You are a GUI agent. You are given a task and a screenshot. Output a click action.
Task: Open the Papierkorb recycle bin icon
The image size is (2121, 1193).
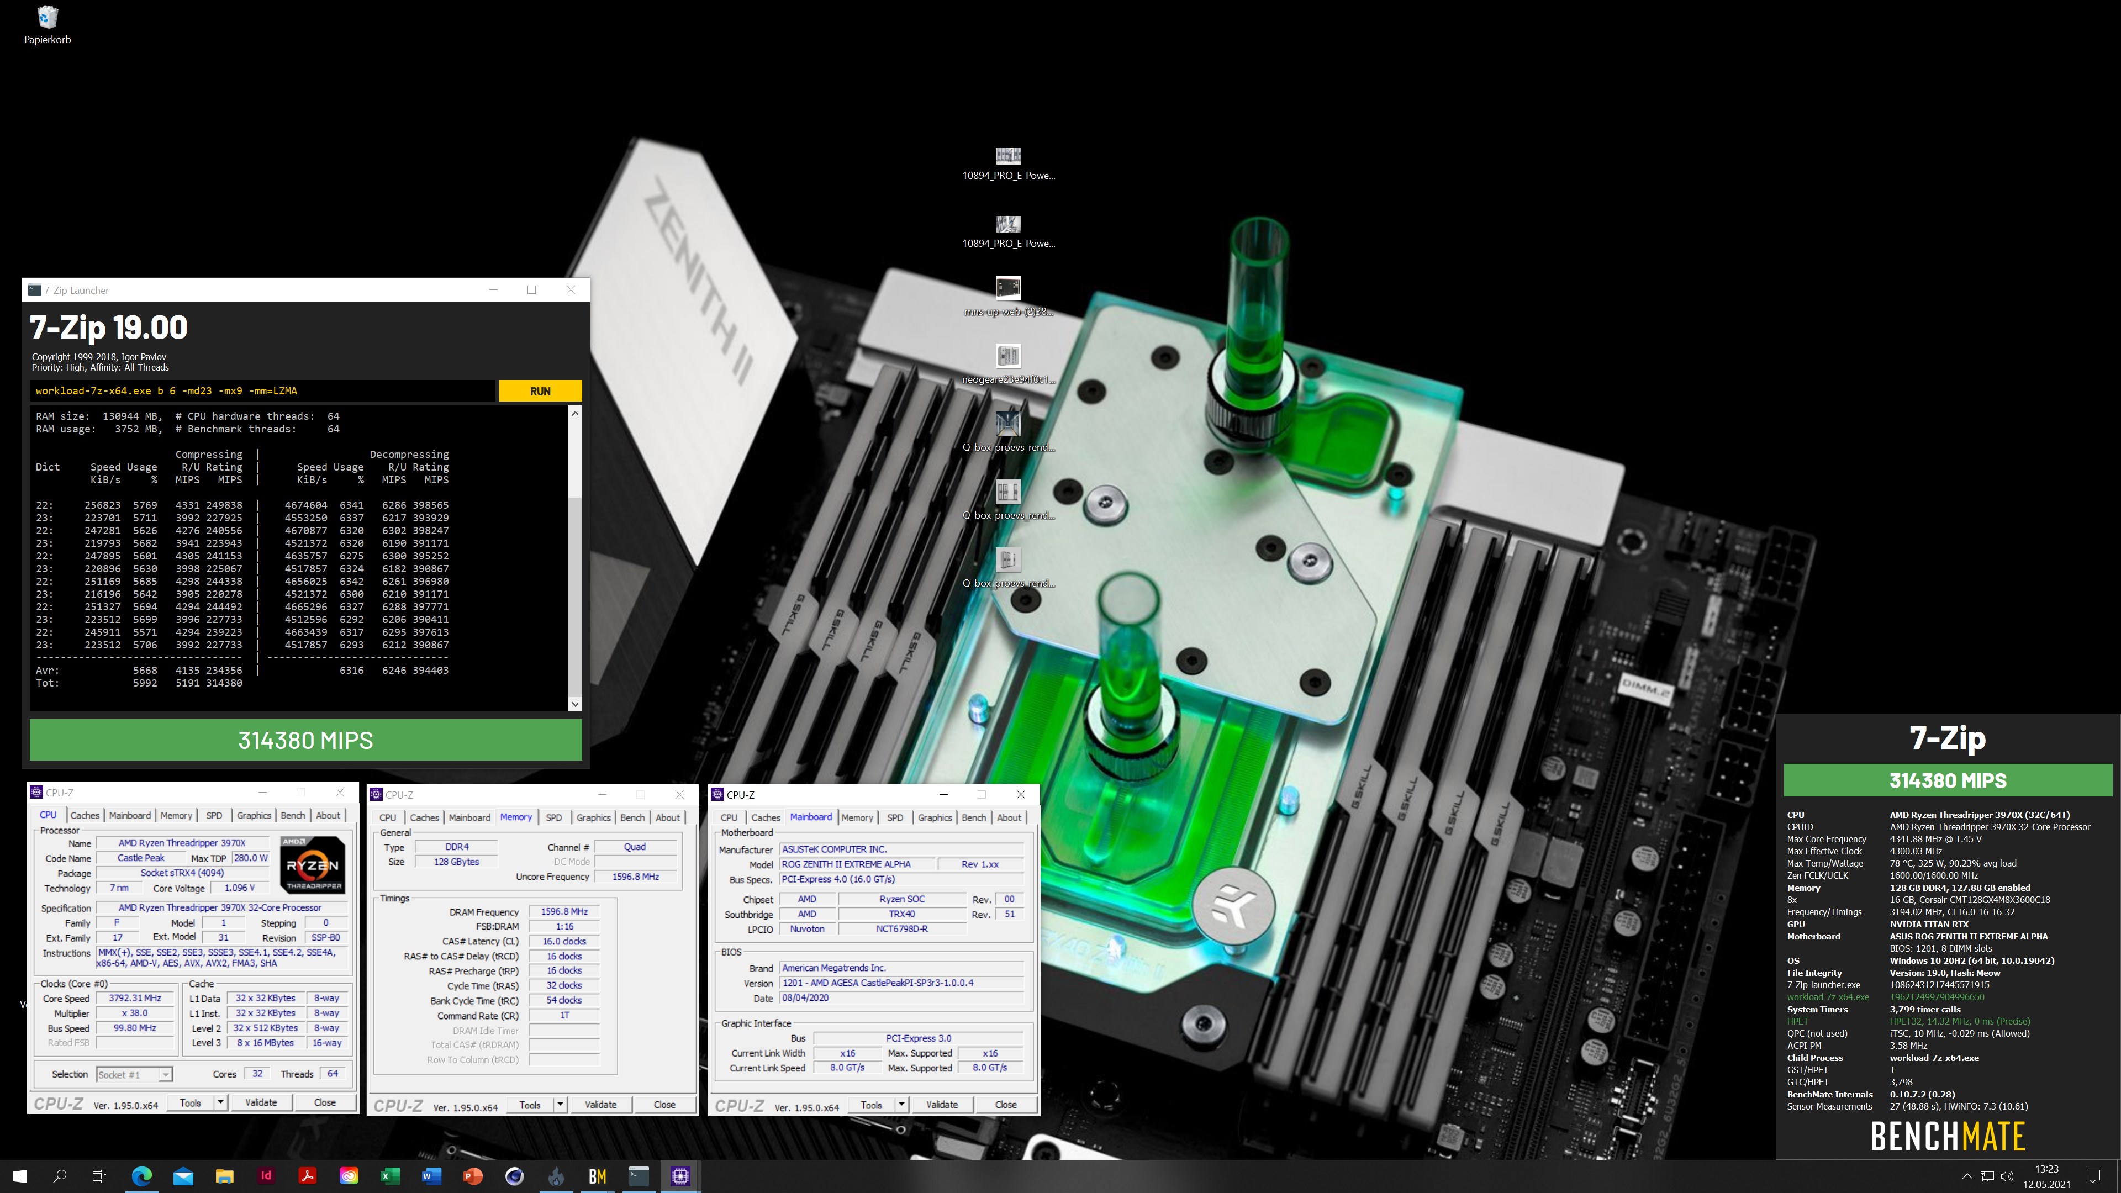(47, 25)
